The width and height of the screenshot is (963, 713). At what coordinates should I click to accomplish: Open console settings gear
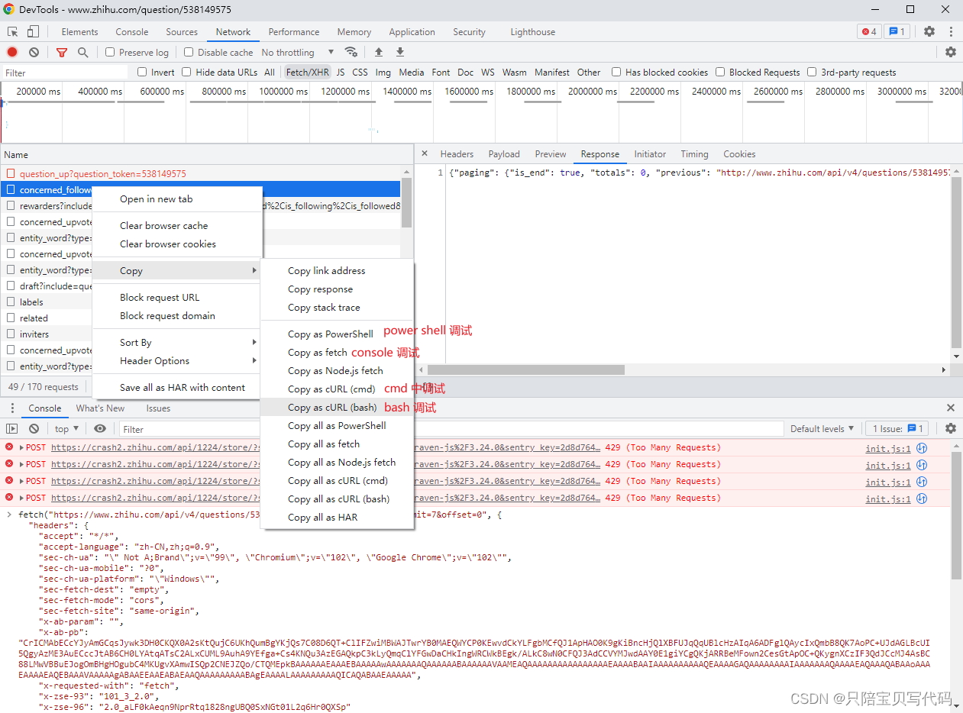coord(951,428)
